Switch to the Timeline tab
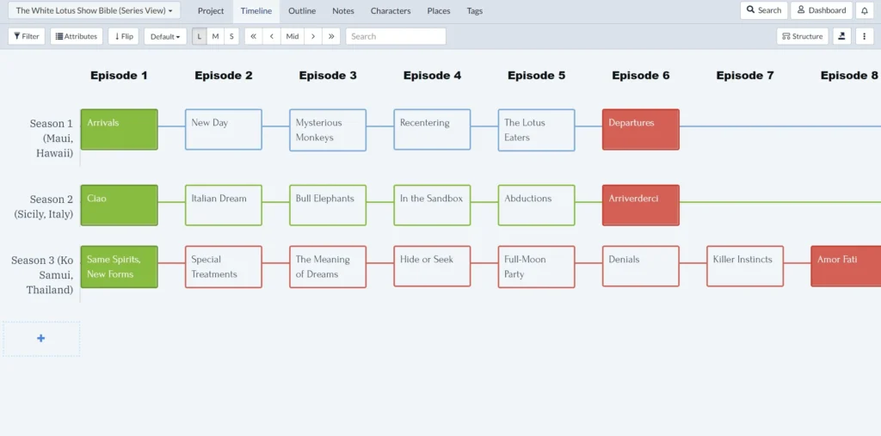881x436 pixels. (x=256, y=10)
